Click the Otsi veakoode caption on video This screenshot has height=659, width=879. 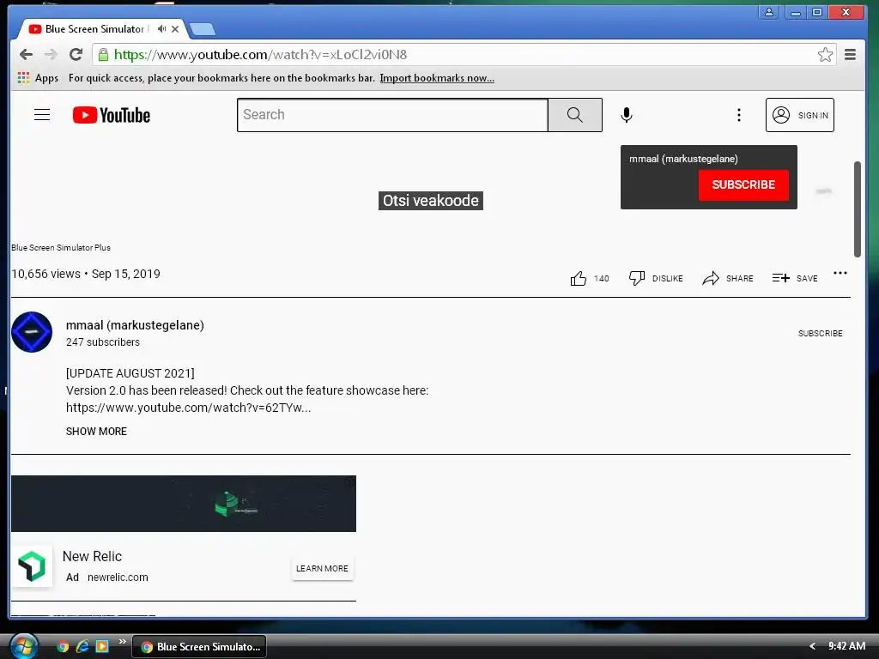click(431, 201)
